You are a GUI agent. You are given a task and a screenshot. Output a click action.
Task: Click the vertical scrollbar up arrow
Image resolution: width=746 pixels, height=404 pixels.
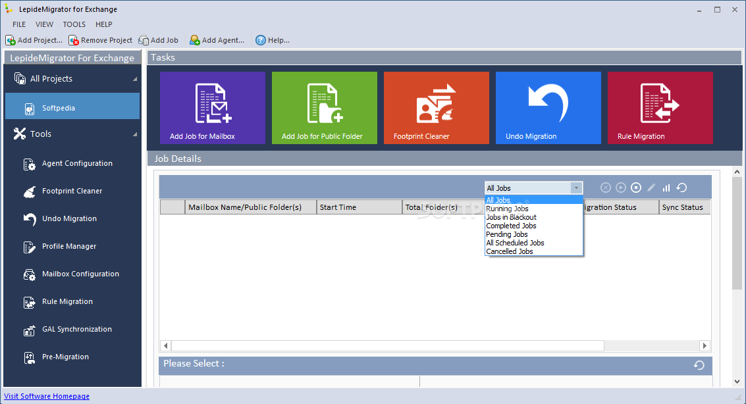(737, 172)
